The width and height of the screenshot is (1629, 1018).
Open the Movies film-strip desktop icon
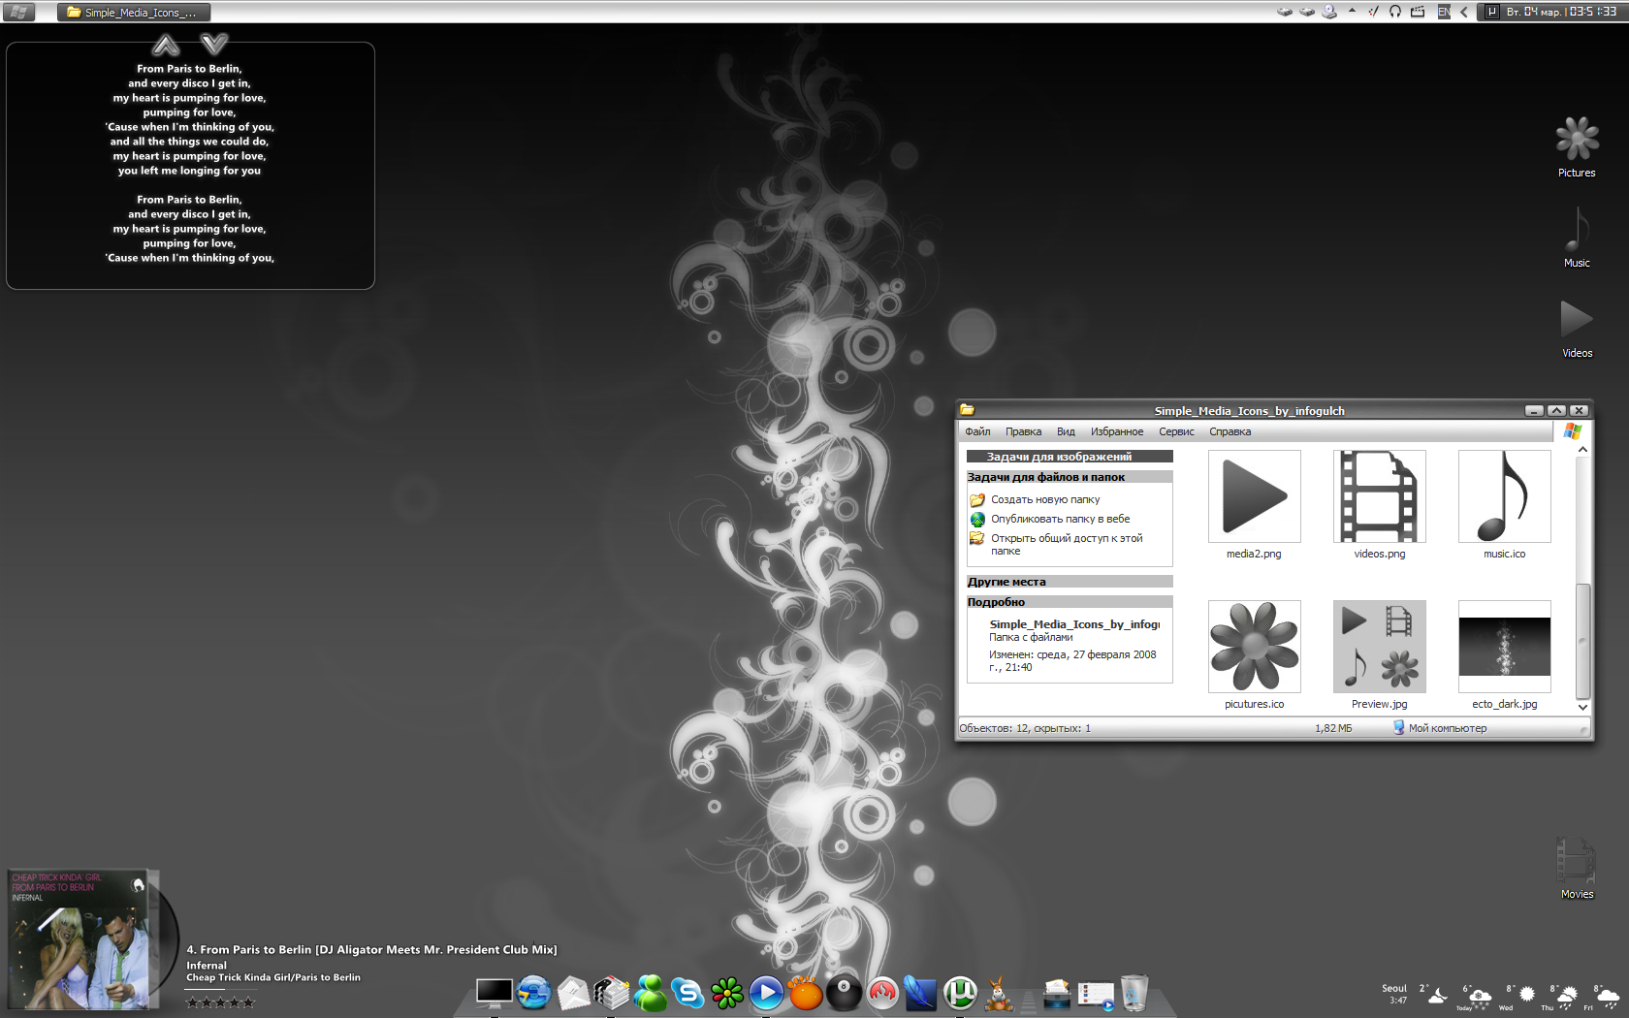point(1577,861)
